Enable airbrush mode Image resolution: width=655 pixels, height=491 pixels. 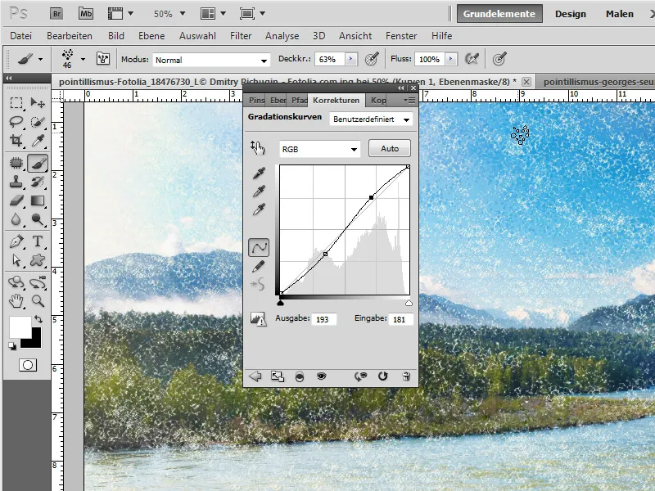pos(472,59)
